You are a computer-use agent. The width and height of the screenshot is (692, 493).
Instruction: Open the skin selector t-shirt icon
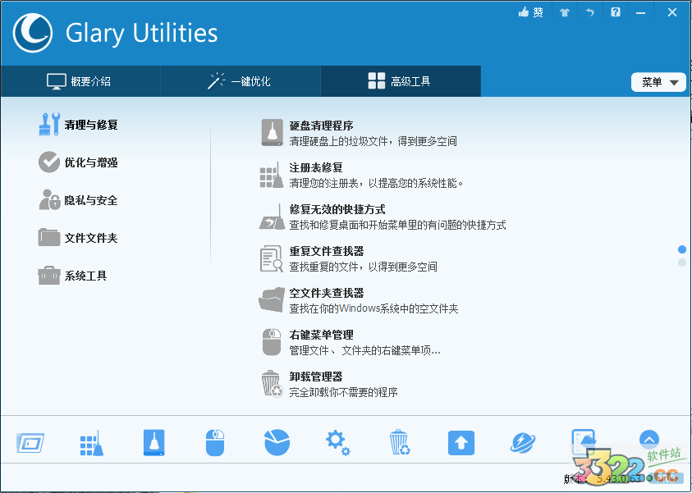click(565, 13)
